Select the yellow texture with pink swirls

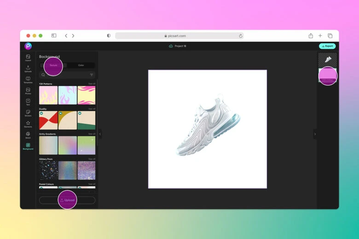pos(87,95)
